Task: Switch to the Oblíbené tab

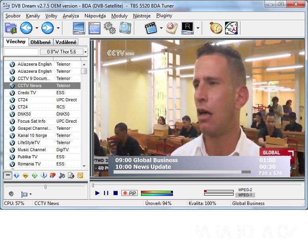Action: [x=41, y=42]
